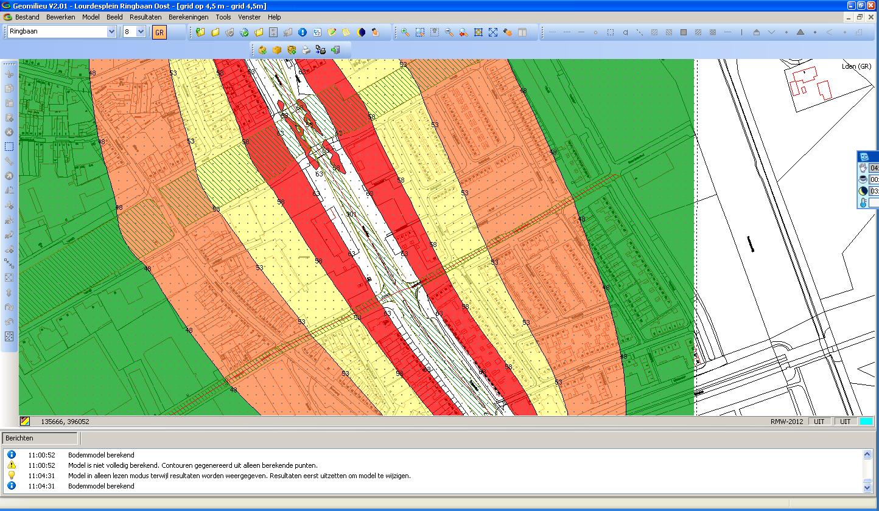Click the yellow-black icon left of coordinates
Viewport: 879px width, 511px height.
25,421
